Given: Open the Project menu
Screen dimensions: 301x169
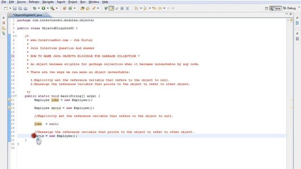Looking at the screenshot, I should [x=73, y=2].
